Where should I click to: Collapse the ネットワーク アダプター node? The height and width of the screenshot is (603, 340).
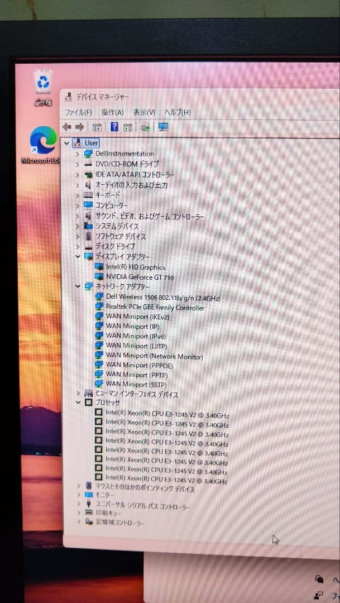[78, 286]
